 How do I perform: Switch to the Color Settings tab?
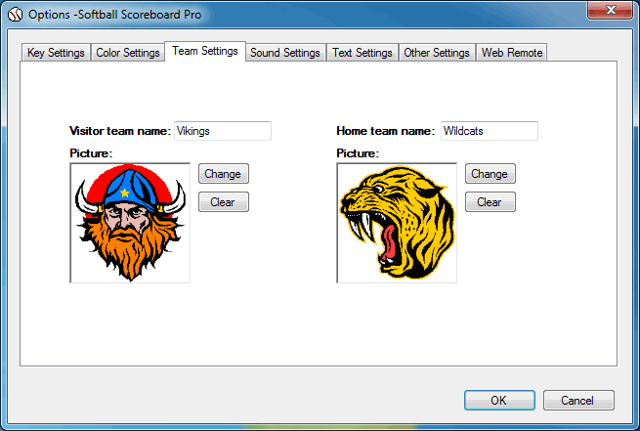point(128,53)
